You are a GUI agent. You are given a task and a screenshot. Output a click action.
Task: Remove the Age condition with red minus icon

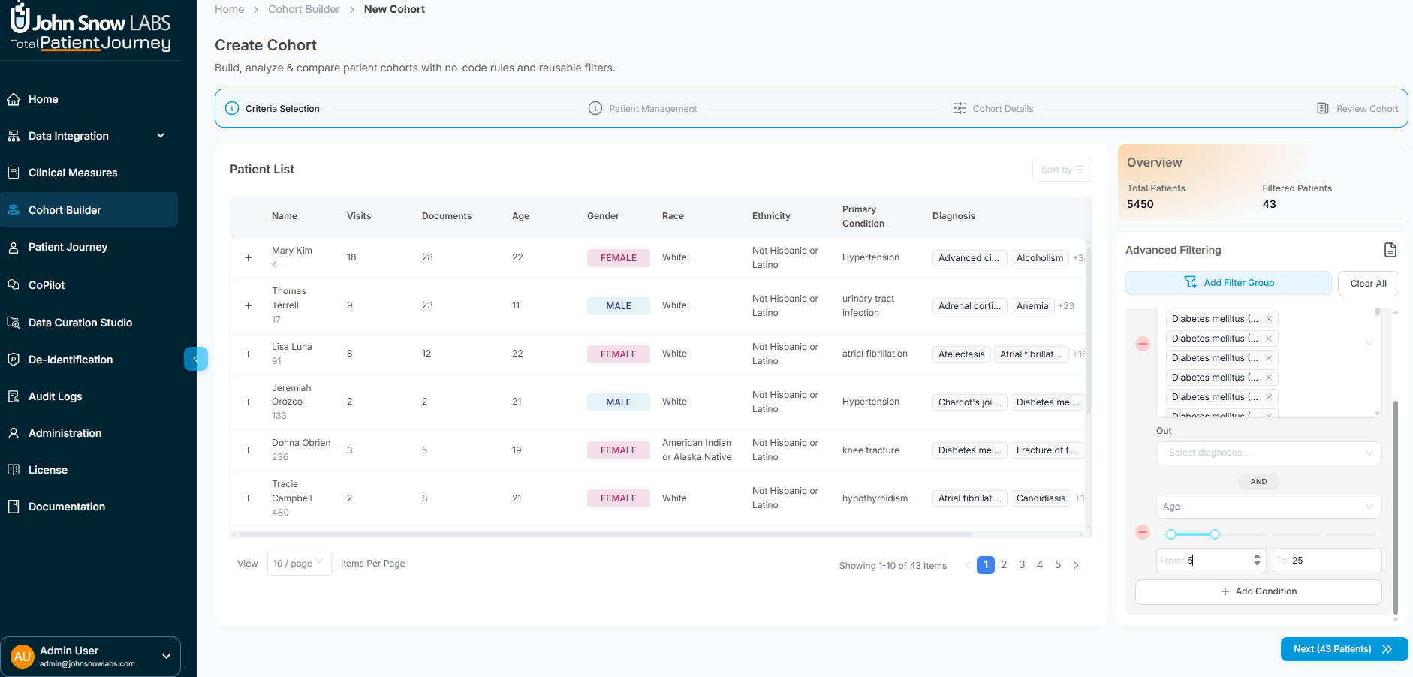[x=1143, y=532]
